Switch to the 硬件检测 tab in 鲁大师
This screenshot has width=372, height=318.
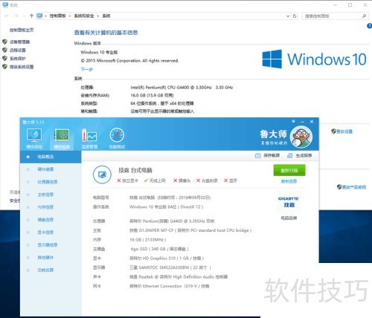(x=62, y=138)
